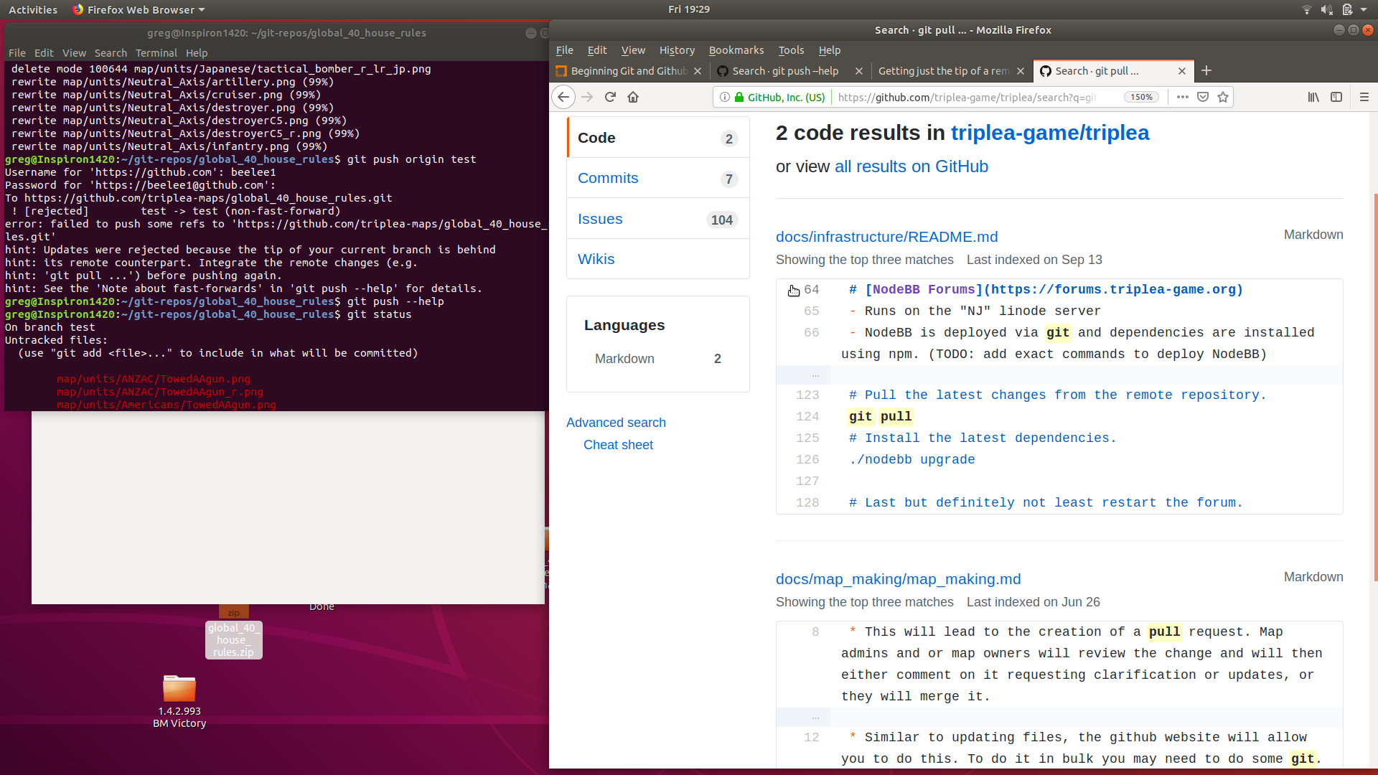Open terminal Help menu
Viewport: 1378px width, 775px height.
tap(197, 53)
